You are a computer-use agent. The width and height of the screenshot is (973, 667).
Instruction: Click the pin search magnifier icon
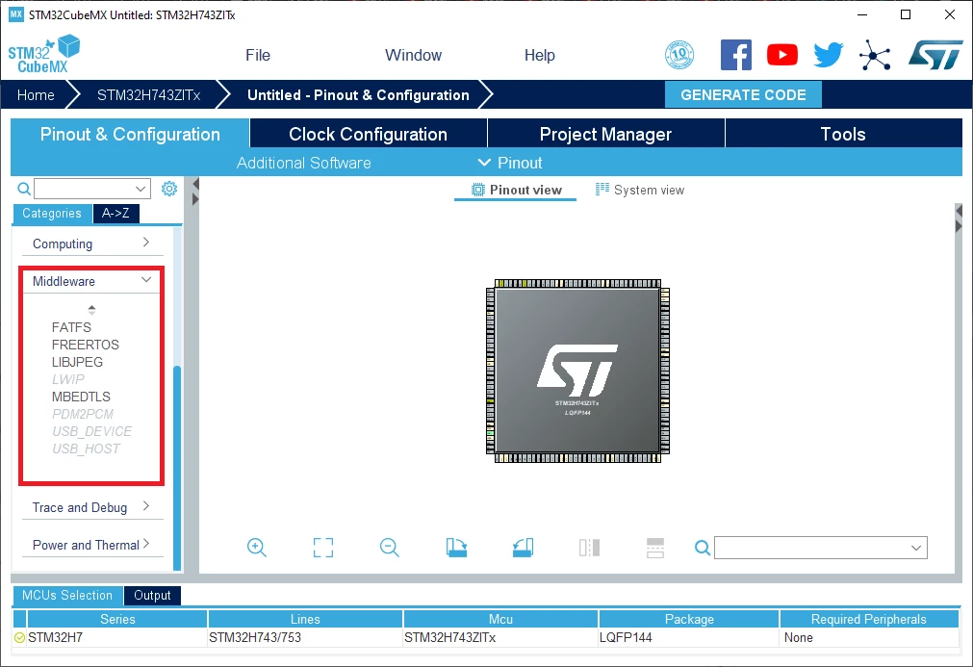tap(703, 548)
